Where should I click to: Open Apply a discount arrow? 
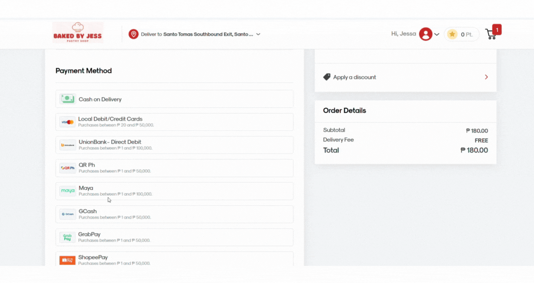486,77
